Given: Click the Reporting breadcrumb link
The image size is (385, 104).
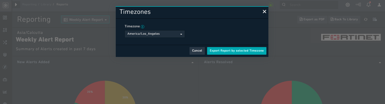Looking at the screenshot, I should point(29,5).
